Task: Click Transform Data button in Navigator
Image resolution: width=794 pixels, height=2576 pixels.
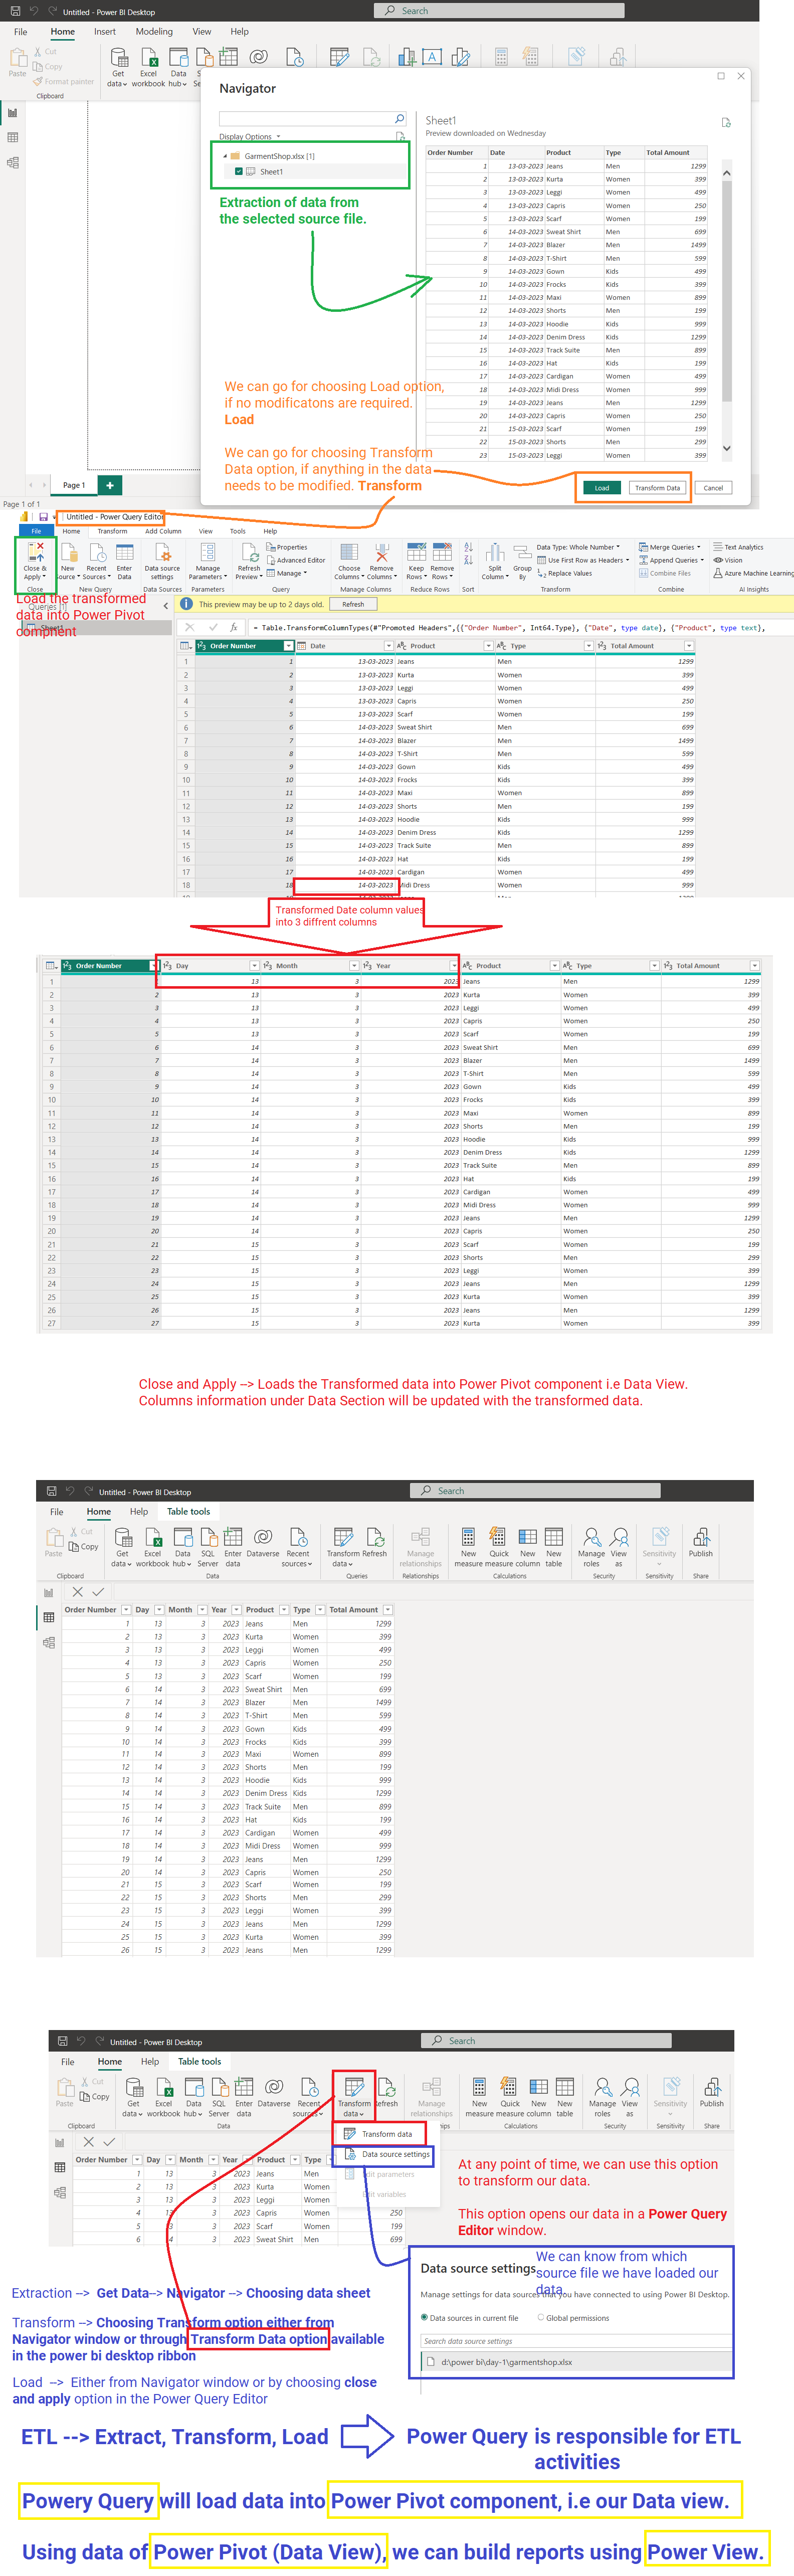Action: point(657,488)
